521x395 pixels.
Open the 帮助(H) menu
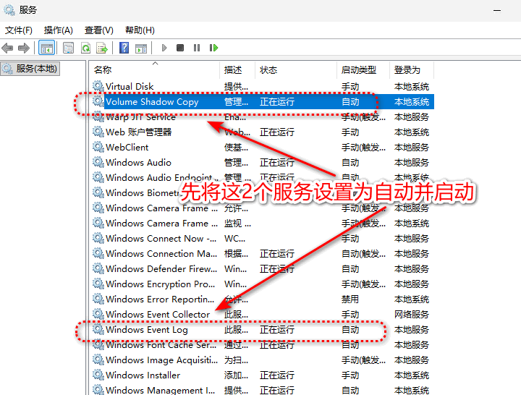coord(140,30)
